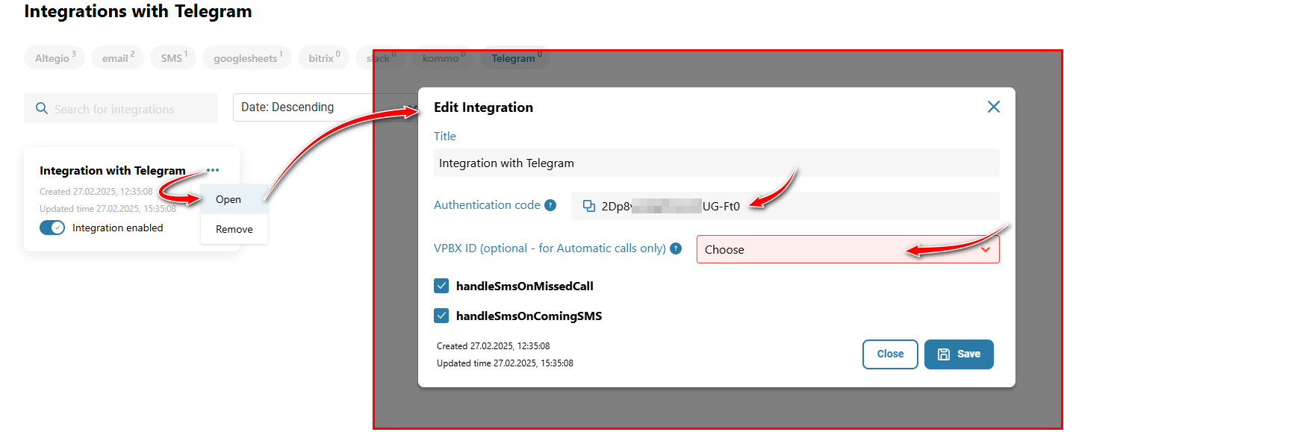Expand the VPBX ID Choose dropdown
Image resolution: width=1294 pixels, height=432 pixels.
tap(847, 249)
